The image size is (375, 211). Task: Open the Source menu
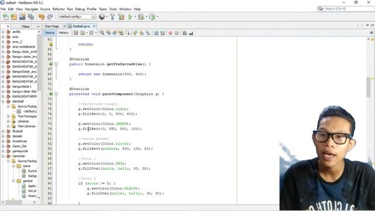point(45,9)
